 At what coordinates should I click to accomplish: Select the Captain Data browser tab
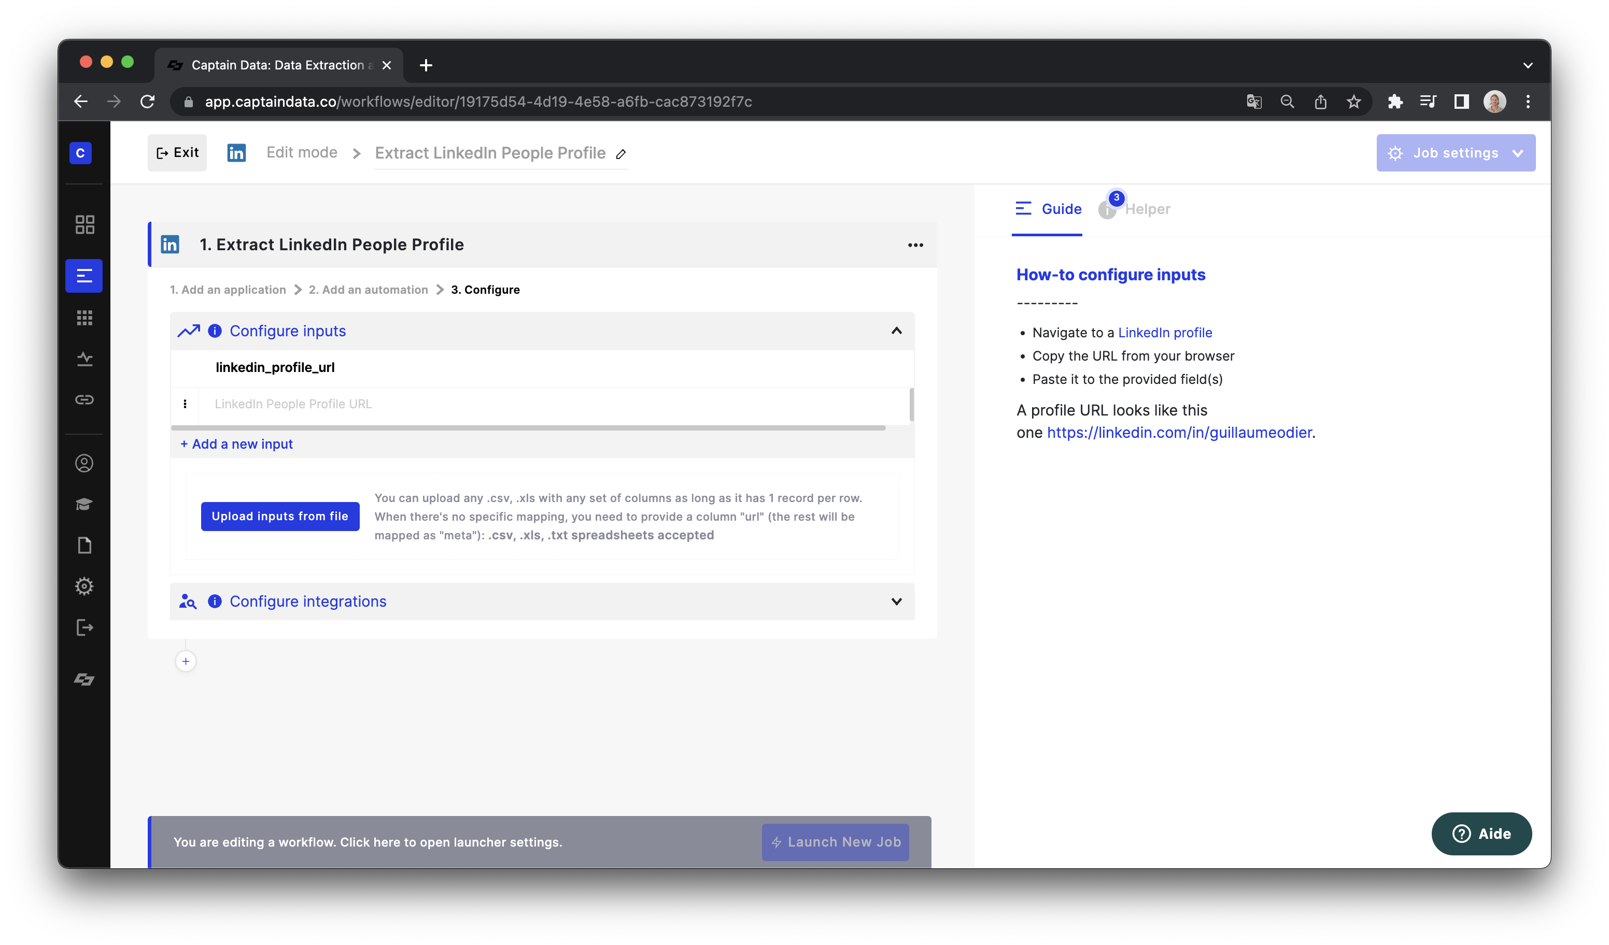(278, 65)
